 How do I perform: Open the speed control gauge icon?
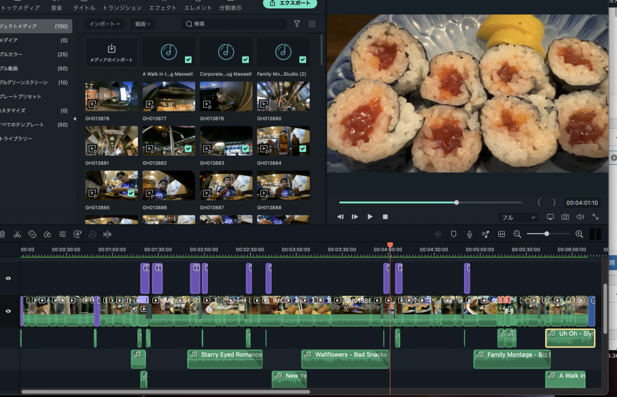(47, 235)
